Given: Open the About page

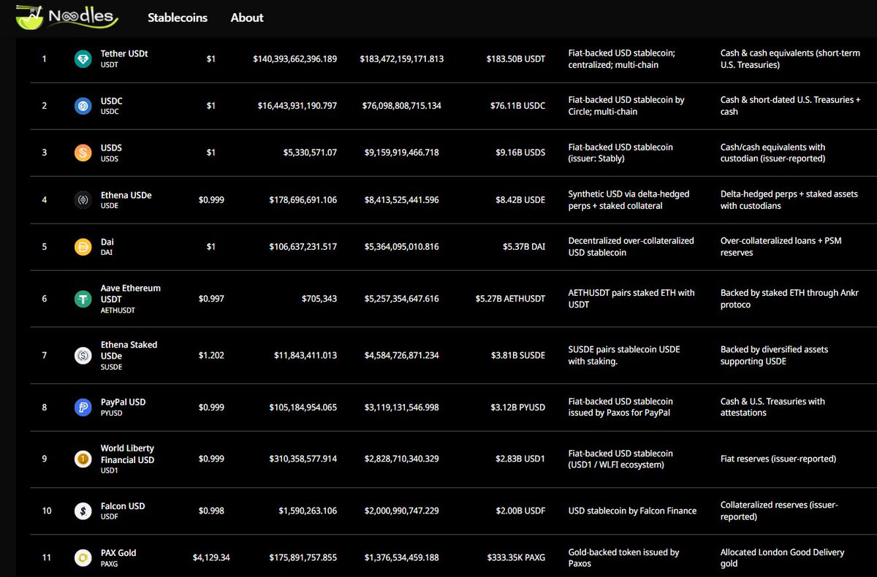Looking at the screenshot, I should click(247, 18).
